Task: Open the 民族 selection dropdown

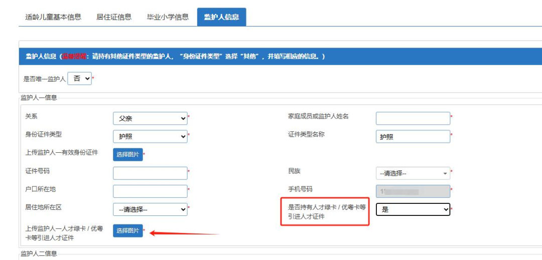Action: click(x=413, y=173)
